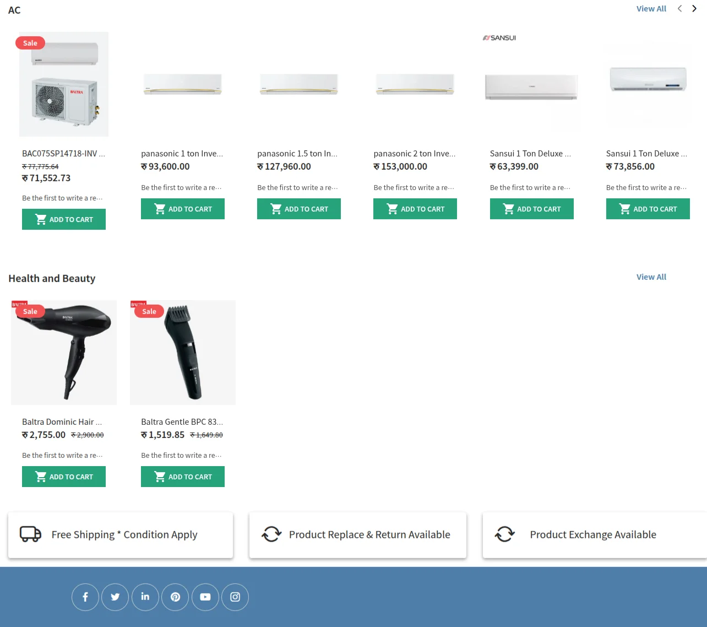The image size is (707, 627).
Task: Open the Instagram social icon
Action: pyautogui.click(x=235, y=597)
